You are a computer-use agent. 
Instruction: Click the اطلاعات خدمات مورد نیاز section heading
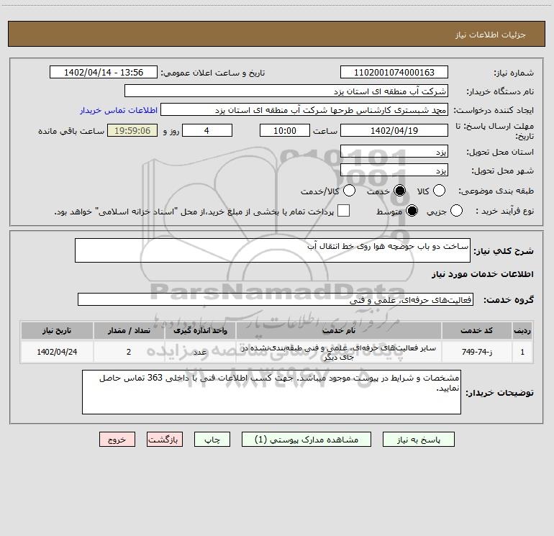pos(482,274)
